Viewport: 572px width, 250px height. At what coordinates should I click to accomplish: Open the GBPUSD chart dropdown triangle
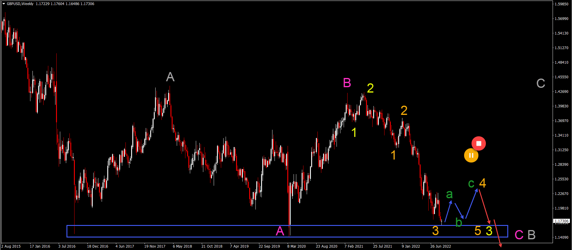pos(4,4)
